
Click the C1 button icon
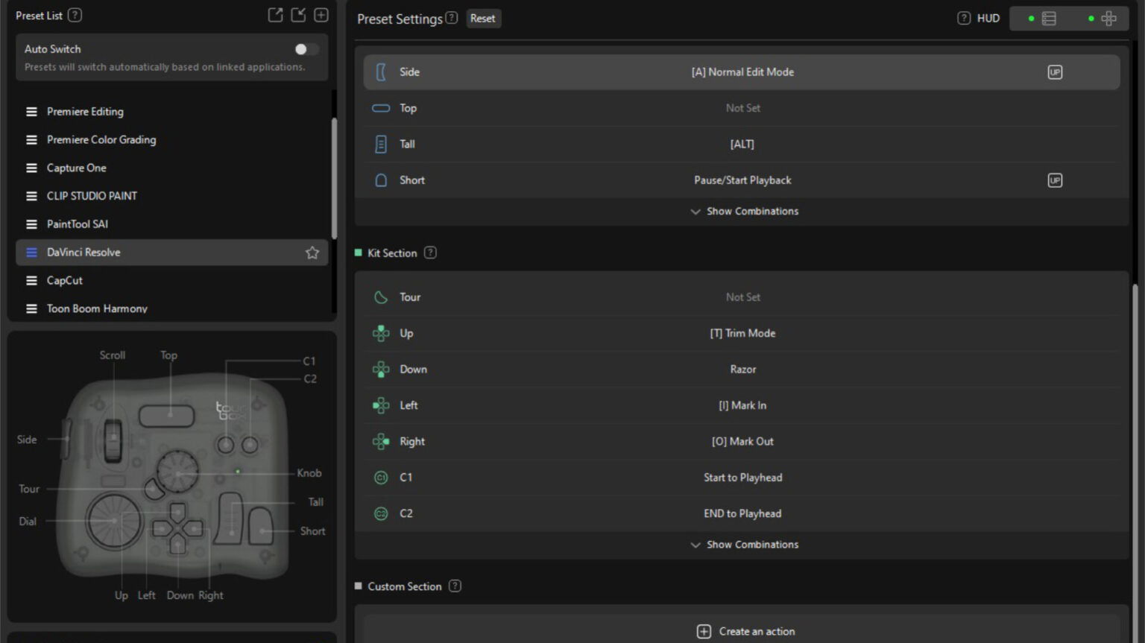coord(381,477)
